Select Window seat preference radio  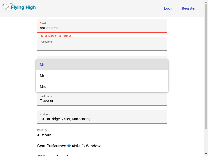pos(83,146)
